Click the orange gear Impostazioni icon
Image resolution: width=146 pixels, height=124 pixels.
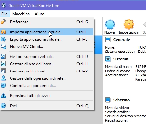[x=129, y=24]
